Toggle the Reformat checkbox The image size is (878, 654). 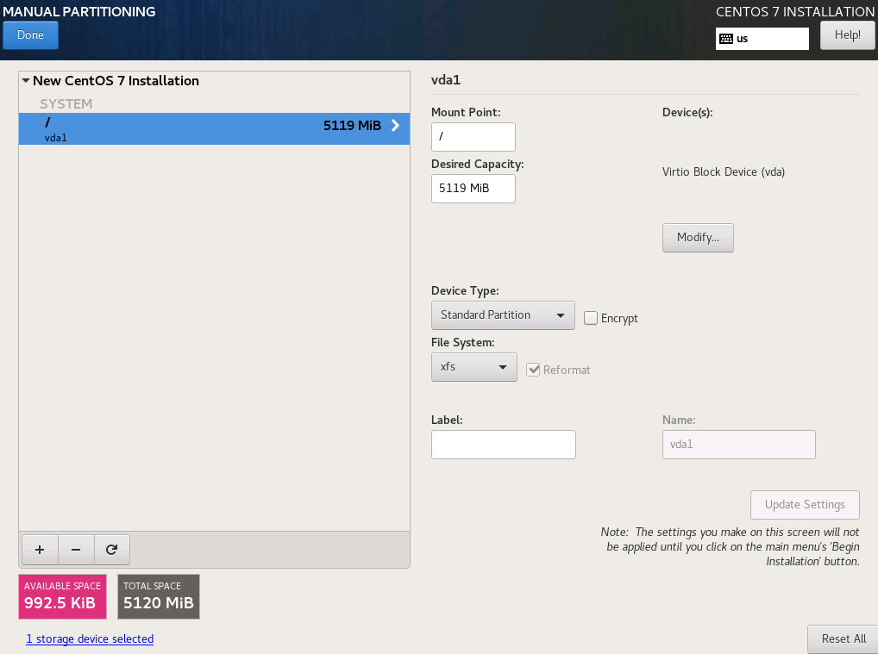[x=533, y=370]
